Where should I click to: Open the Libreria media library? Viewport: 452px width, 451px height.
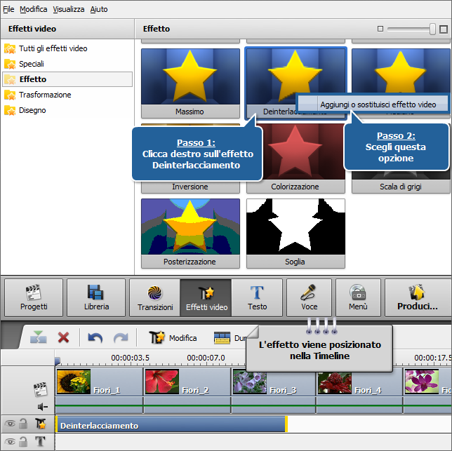[x=97, y=297]
